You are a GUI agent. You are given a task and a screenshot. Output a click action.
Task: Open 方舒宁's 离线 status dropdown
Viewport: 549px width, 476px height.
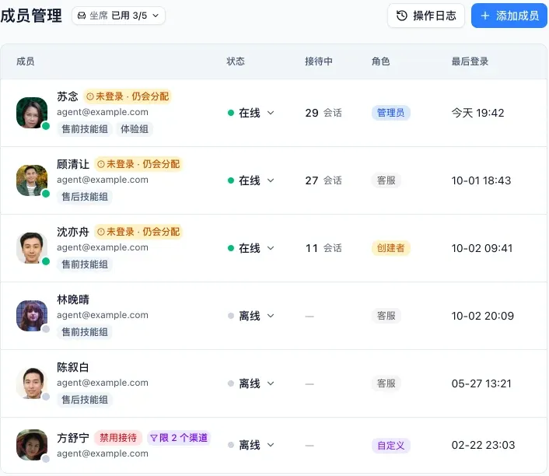250,445
